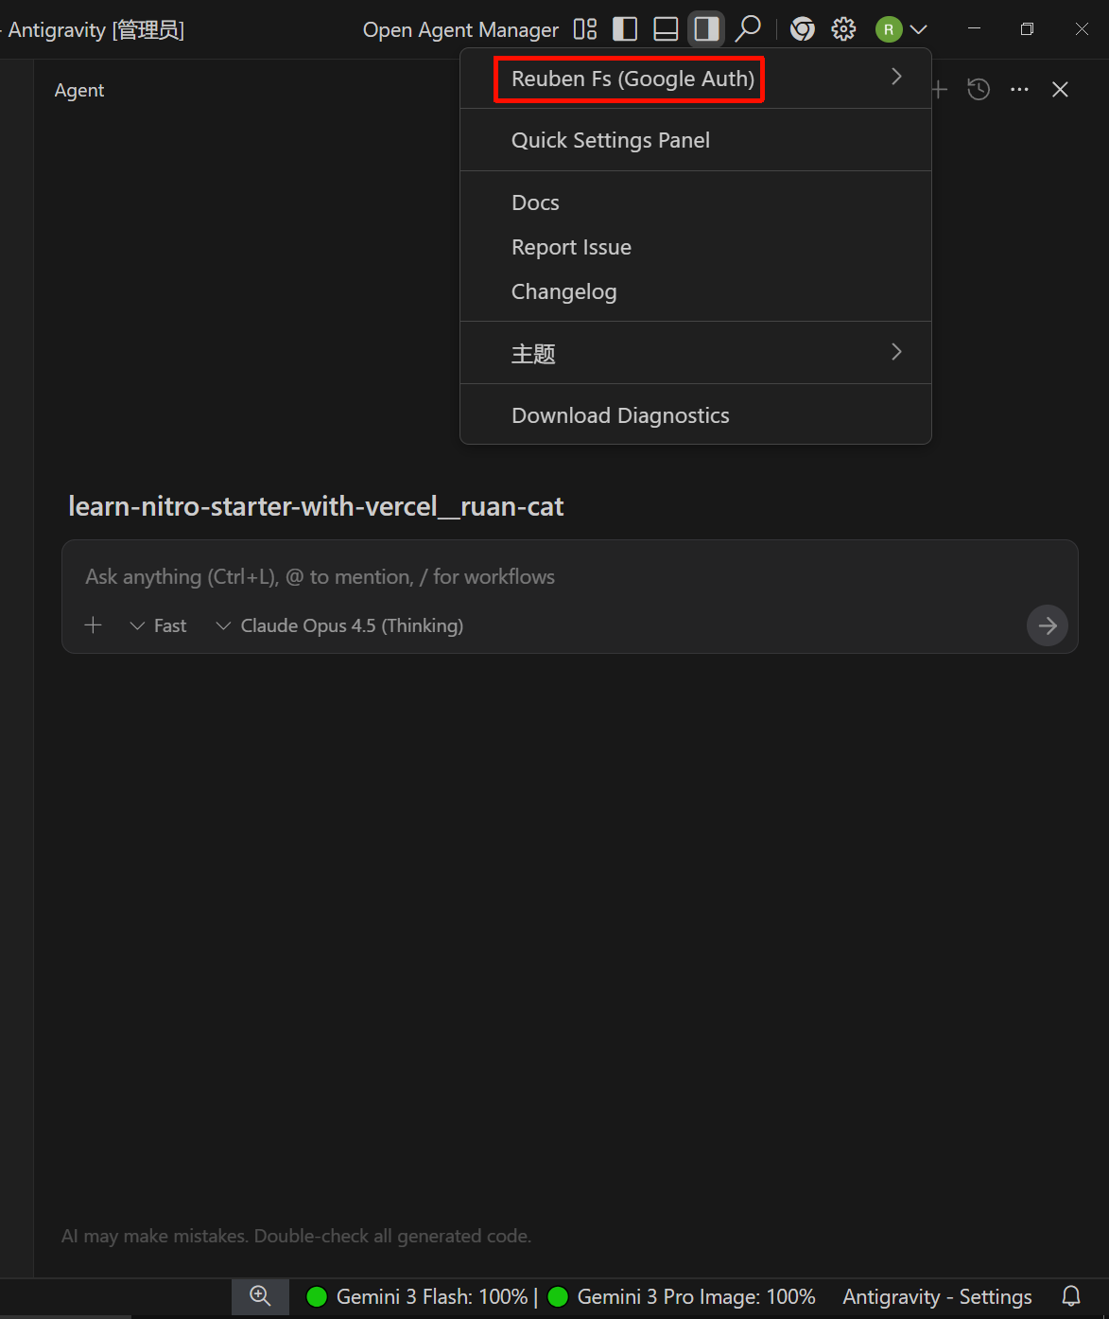
Task: Open Antigravity - Settings in status bar
Action: tap(937, 1296)
